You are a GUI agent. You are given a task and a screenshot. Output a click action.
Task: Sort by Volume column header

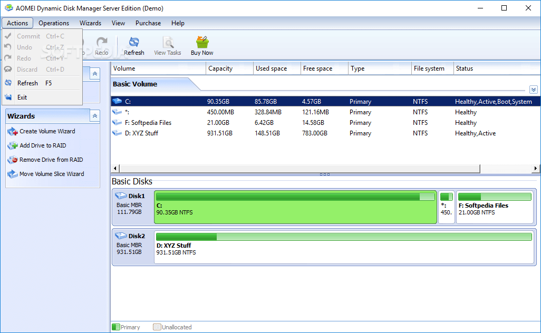[x=158, y=68]
